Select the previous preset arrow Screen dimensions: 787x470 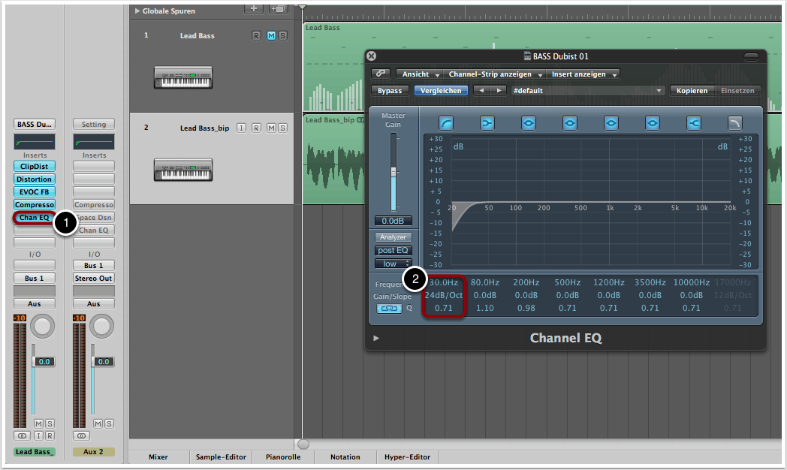[481, 91]
